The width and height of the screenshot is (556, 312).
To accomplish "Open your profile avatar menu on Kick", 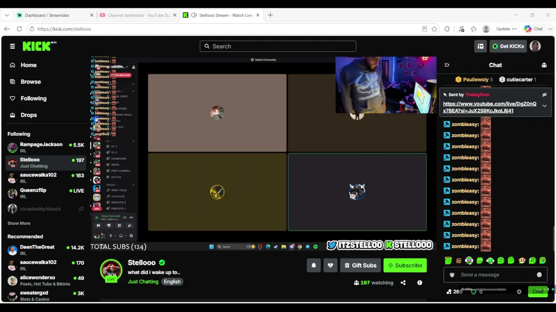I will point(535,46).
